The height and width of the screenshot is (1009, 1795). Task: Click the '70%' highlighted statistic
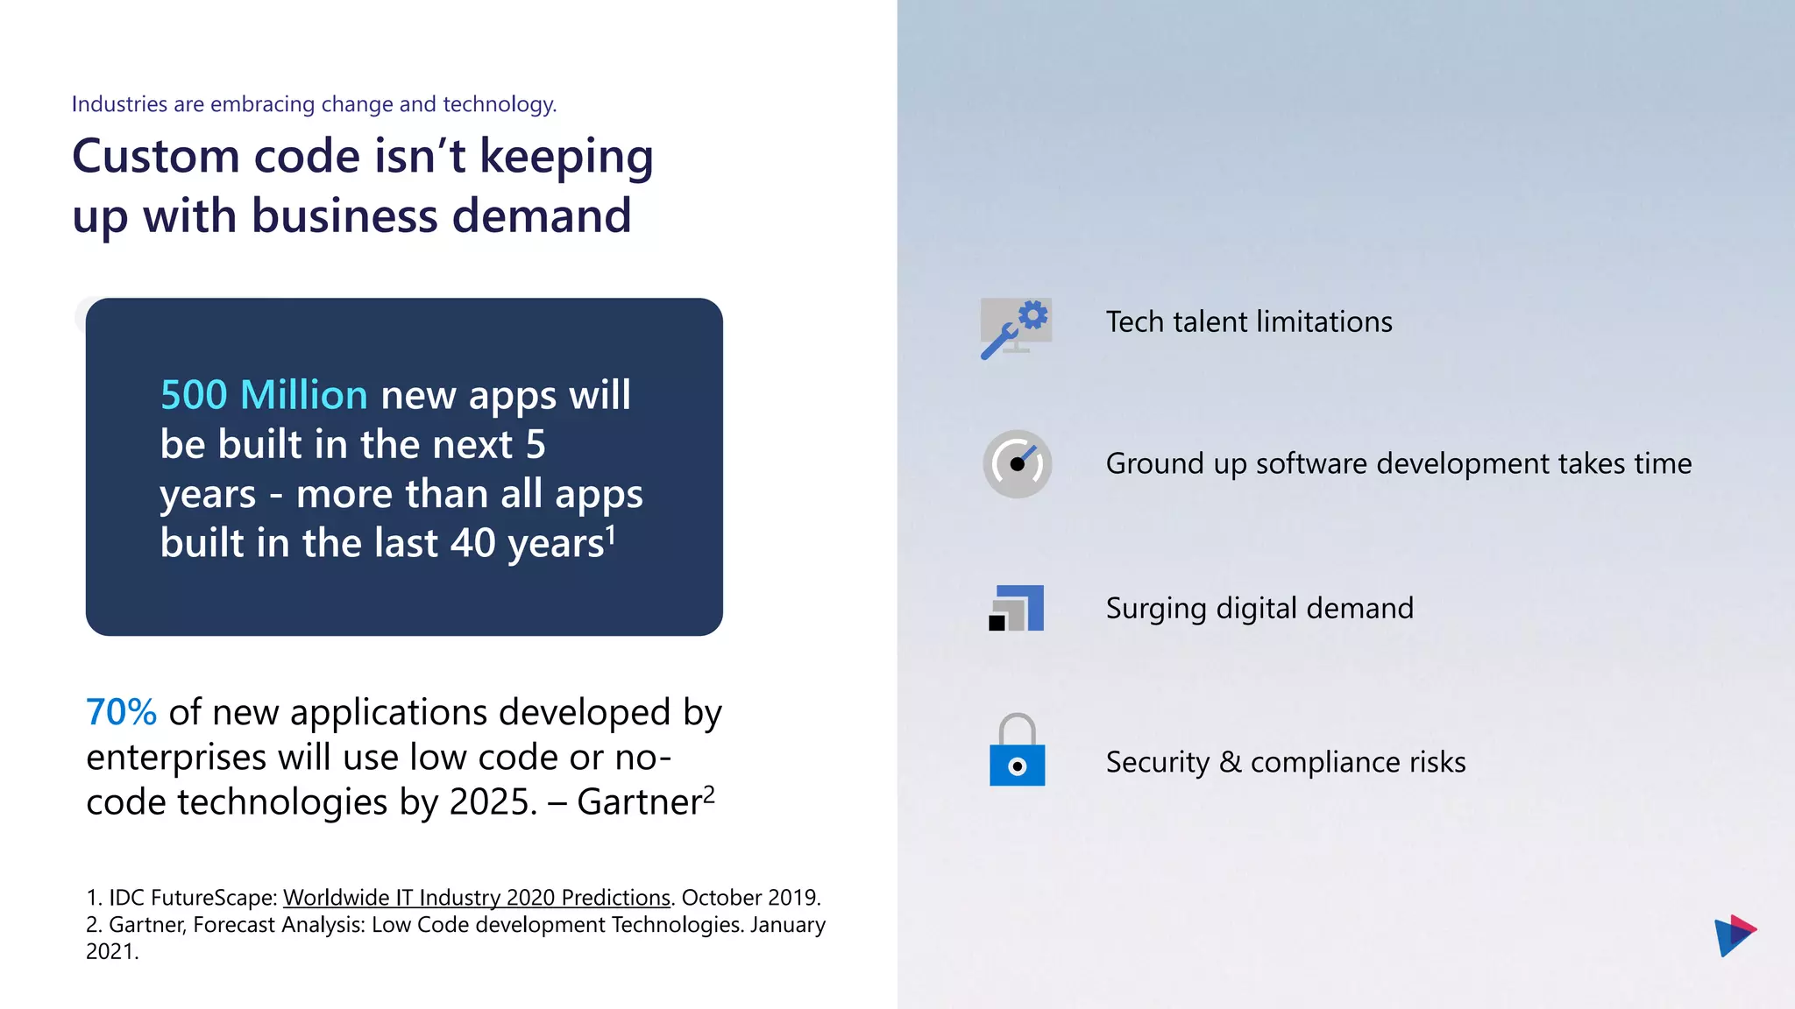(121, 712)
